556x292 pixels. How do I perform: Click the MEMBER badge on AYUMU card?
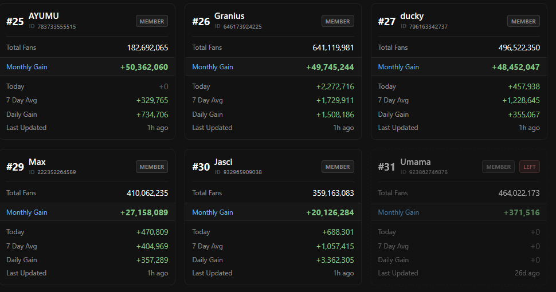point(152,21)
